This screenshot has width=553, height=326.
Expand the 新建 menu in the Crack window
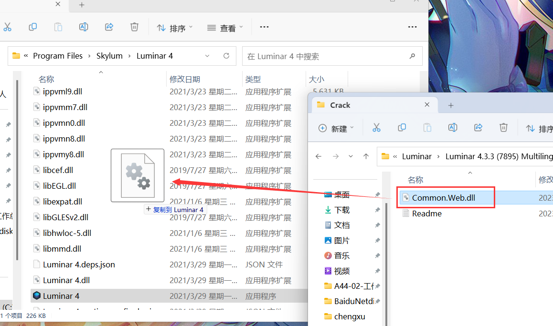tap(336, 129)
